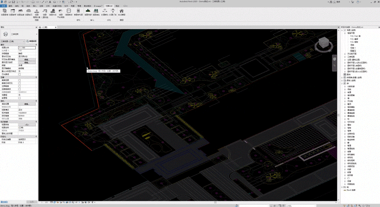Toggle the 远剪裁激活 checkbox
The width and height of the screenshot is (380, 207).
tap(19, 89)
